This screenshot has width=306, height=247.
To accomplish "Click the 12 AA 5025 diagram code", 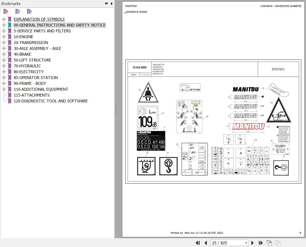I will [x=140, y=67].
